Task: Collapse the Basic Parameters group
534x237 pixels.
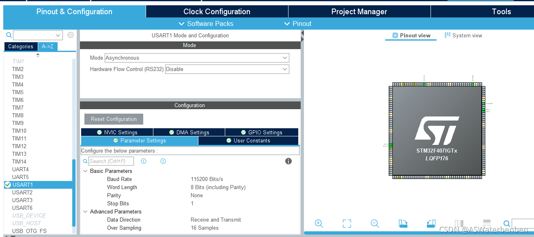Action: click(85, 171)
